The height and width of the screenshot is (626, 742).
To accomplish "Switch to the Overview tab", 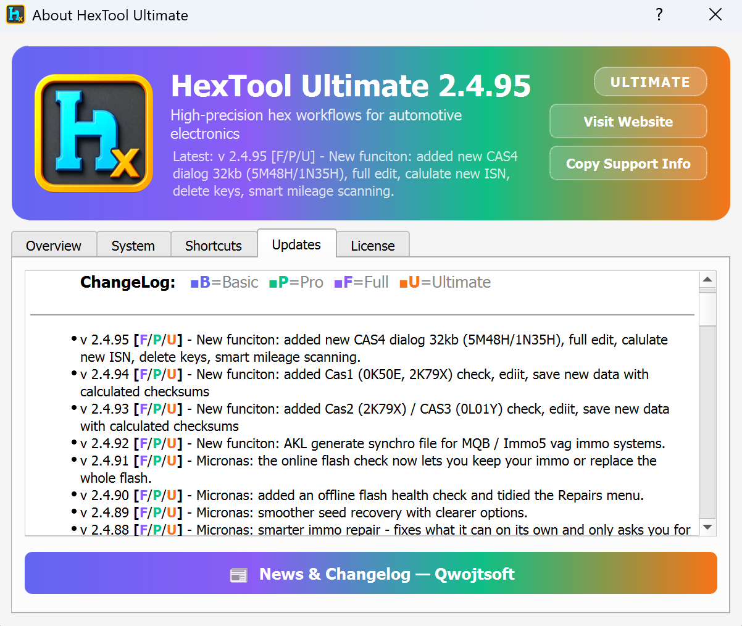I will [54, 246].
